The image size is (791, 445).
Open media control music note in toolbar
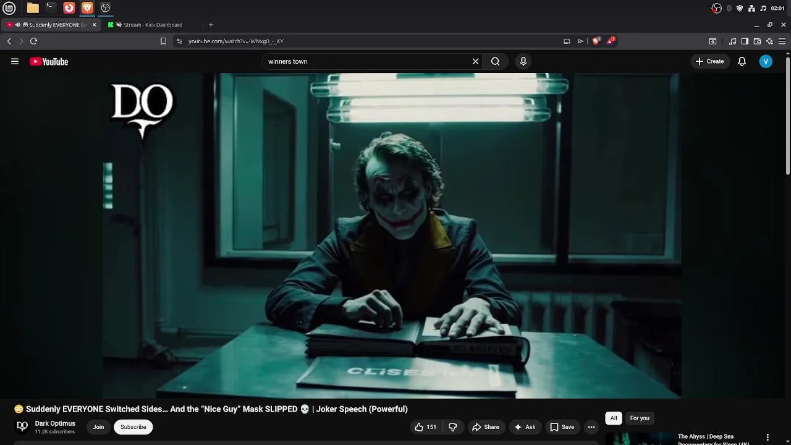point(732,41)
